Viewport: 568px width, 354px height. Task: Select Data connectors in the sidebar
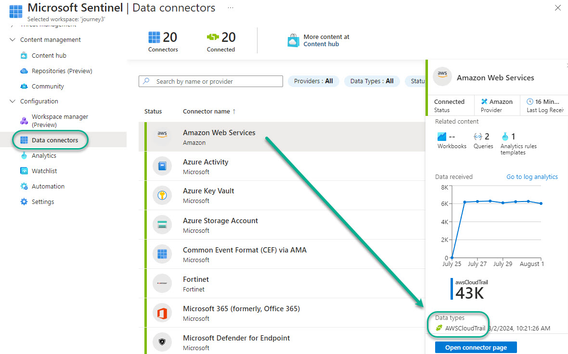[54, 140]
